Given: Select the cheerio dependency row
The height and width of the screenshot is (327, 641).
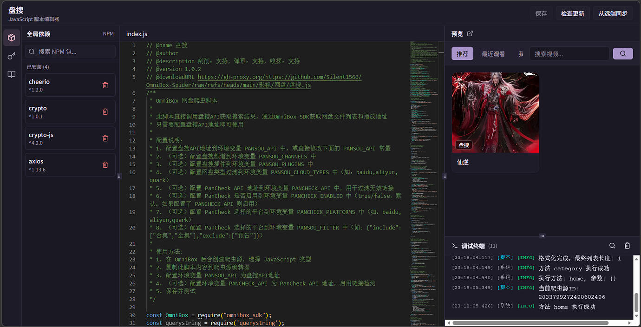Looking at the screenshot, I should pos(70,85).
